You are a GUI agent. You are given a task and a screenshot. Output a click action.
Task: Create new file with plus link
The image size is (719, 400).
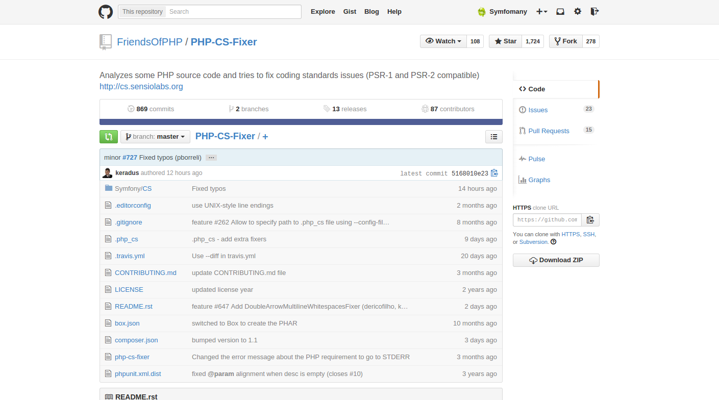[x=265, y=137]
